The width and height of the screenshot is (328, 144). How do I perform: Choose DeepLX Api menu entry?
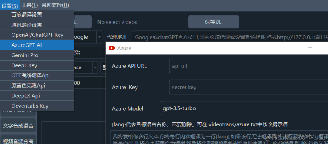click(x=37, y=95)
